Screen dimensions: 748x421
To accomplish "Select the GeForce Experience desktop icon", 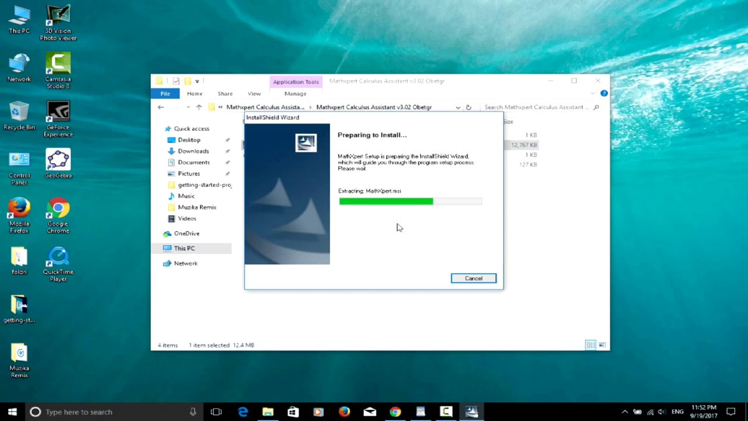I will point(58,119).
